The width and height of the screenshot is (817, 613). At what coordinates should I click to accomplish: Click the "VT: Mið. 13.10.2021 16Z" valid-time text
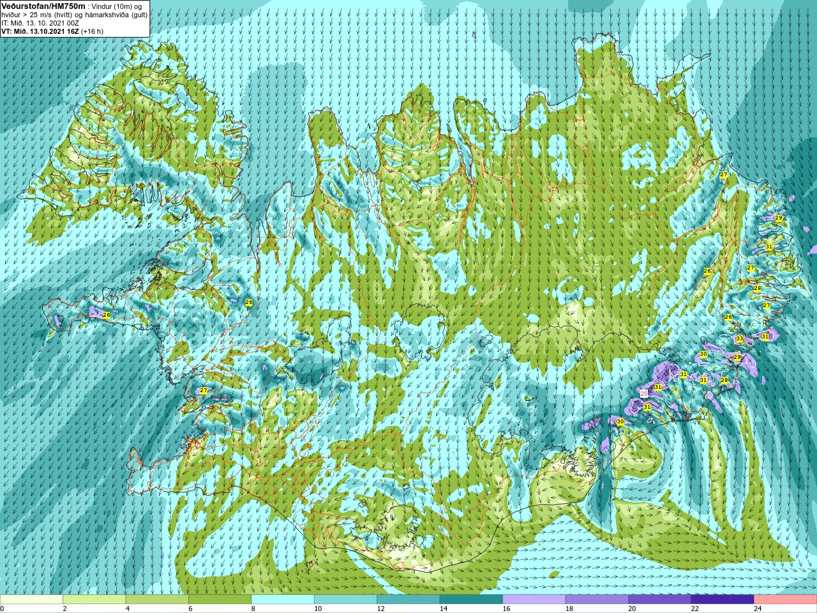40,31
